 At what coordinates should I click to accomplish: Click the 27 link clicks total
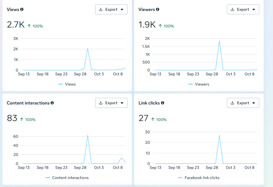point(144,118)
